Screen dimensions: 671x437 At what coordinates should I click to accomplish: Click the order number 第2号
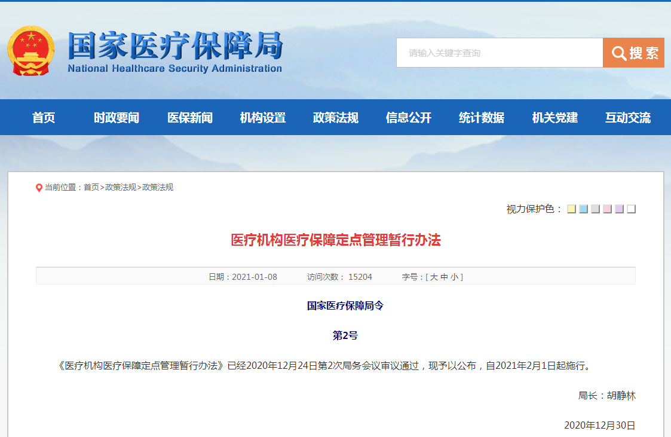tap(345, 335)
